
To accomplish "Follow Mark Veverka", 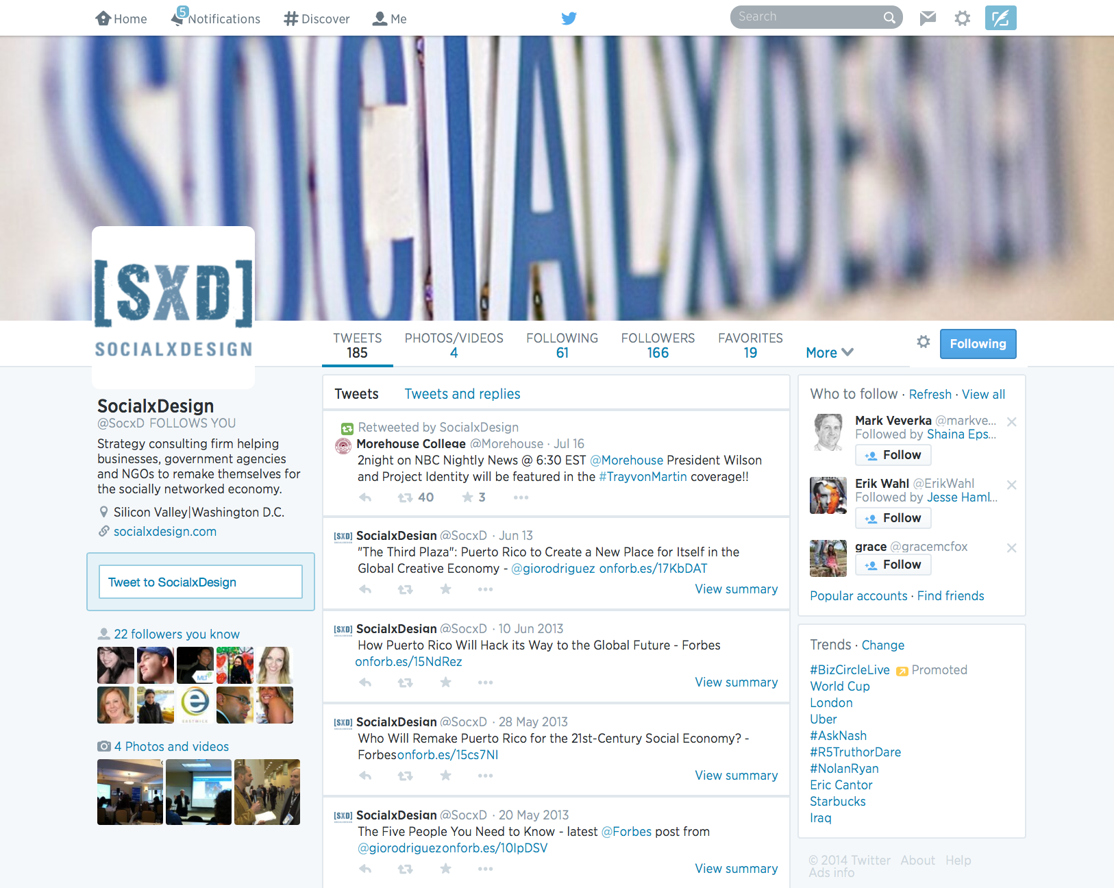I will 893,455.
